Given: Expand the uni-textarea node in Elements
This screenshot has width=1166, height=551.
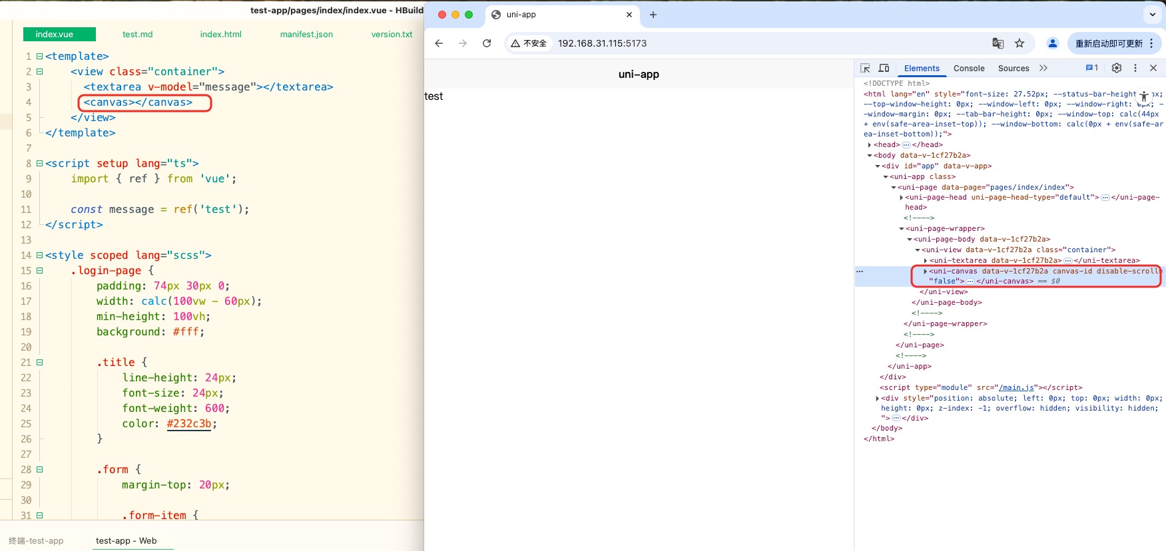Looking at the screenshot, I should [926, 261].
